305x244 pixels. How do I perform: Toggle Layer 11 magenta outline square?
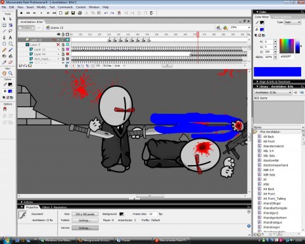point(68,49)
